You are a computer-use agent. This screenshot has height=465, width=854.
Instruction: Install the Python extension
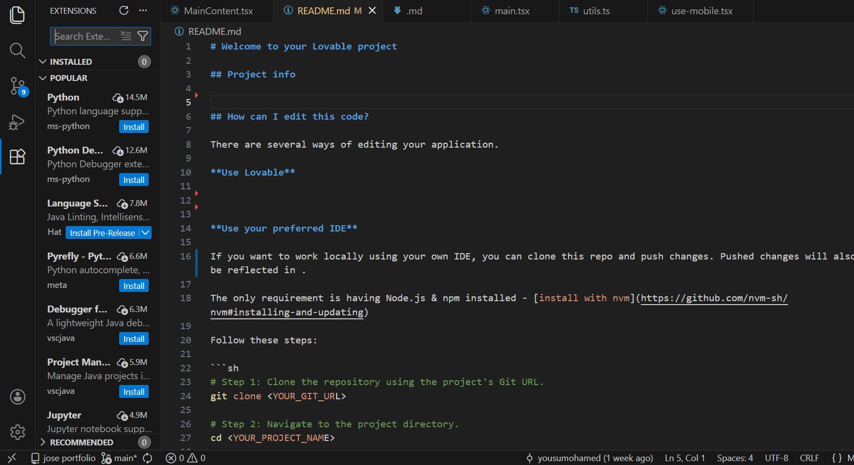tap(133, 127)
